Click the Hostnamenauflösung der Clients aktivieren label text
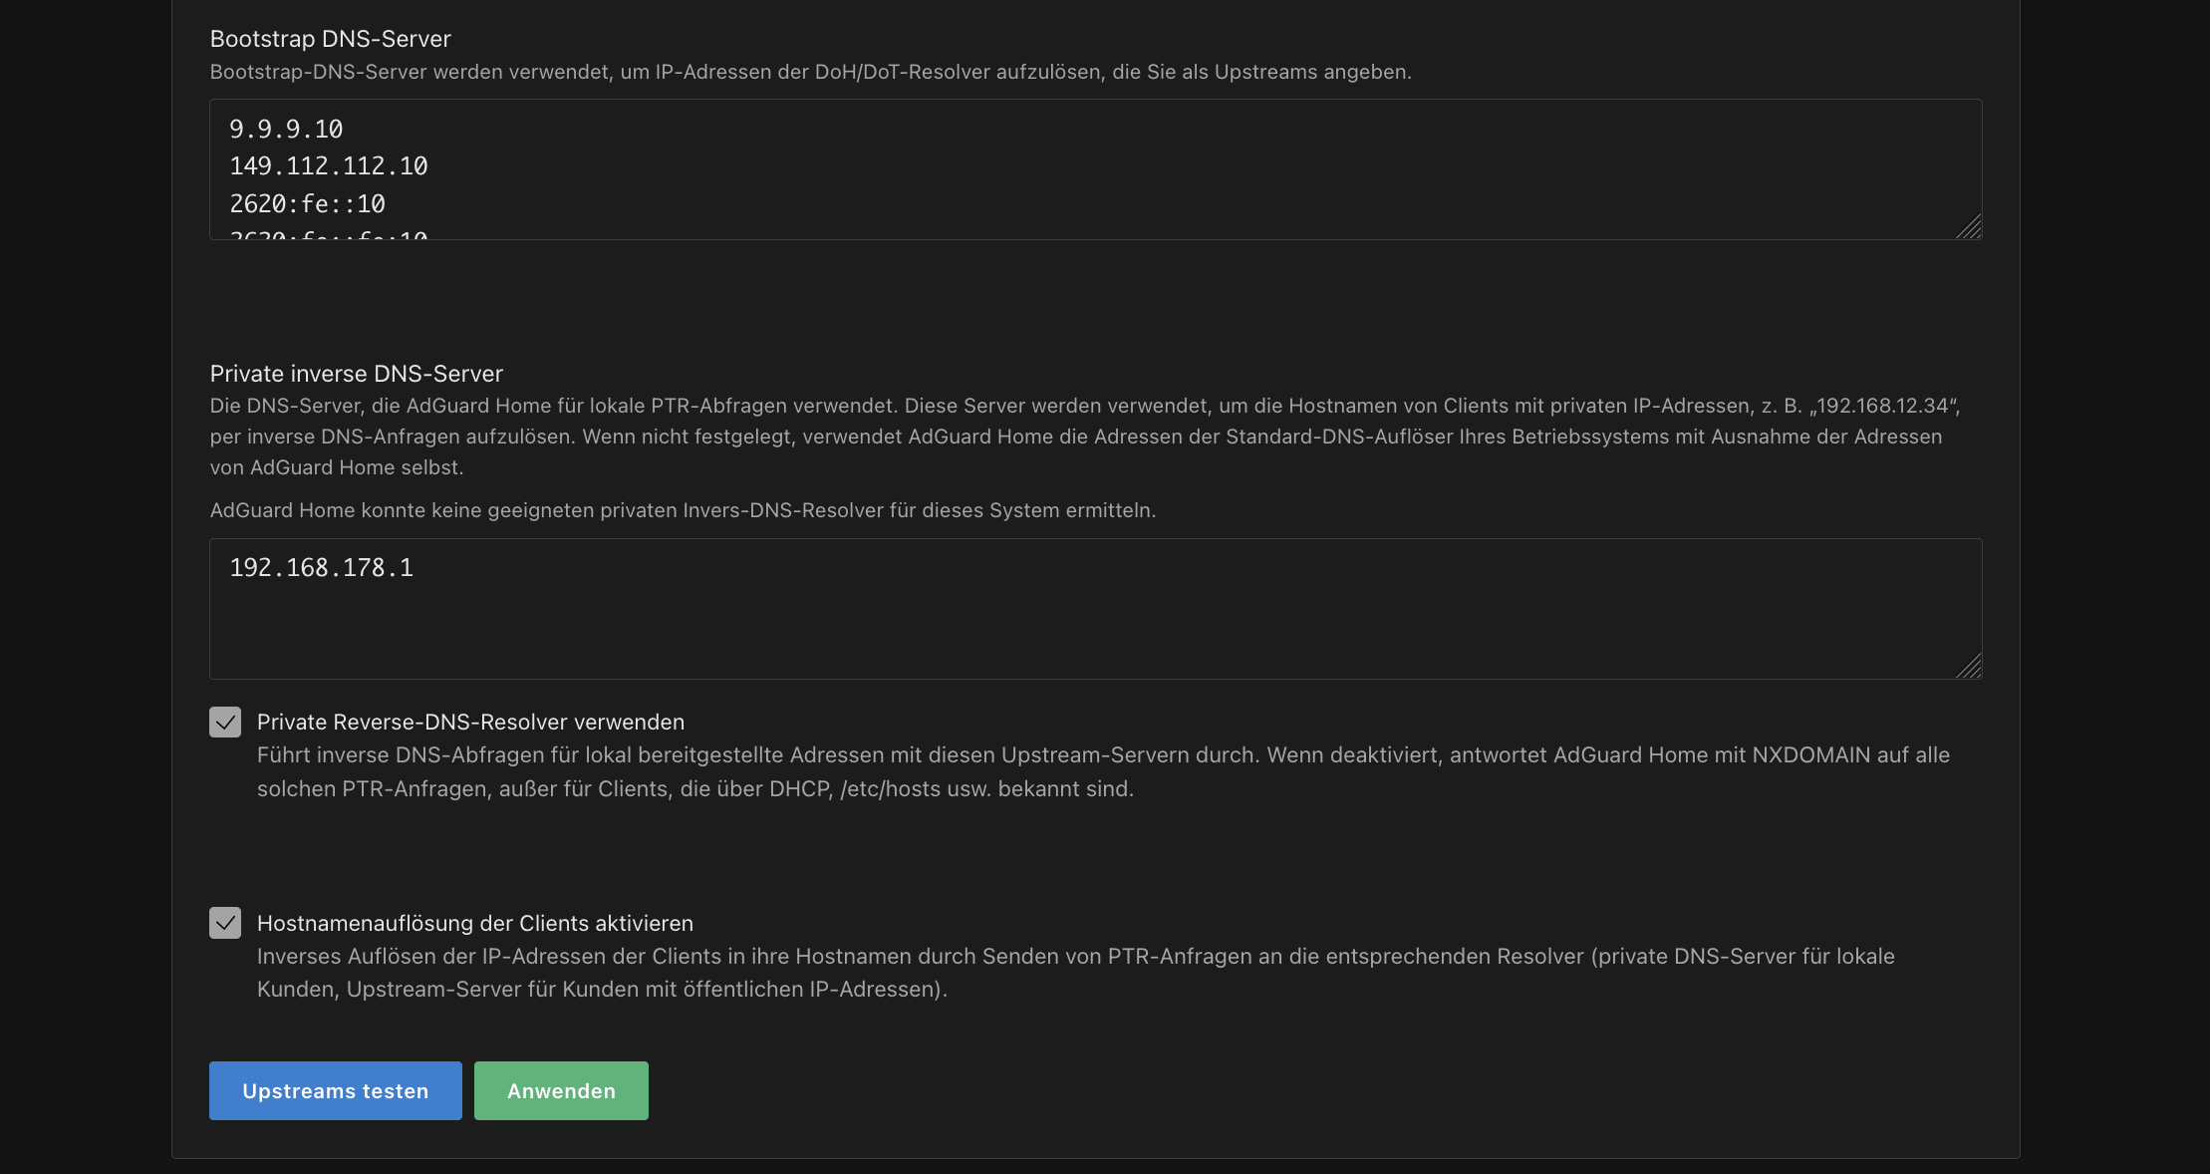The width and height of the screenshot is (2210, 1174). point(474,924)
